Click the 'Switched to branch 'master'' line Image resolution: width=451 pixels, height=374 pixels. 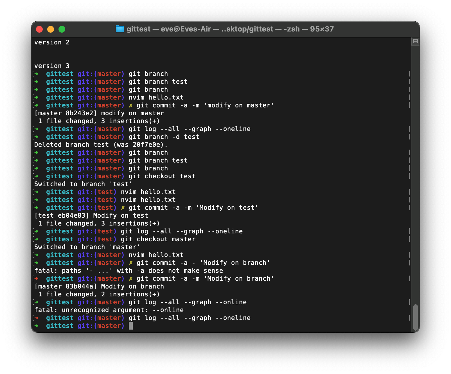(x=87, y=247)
